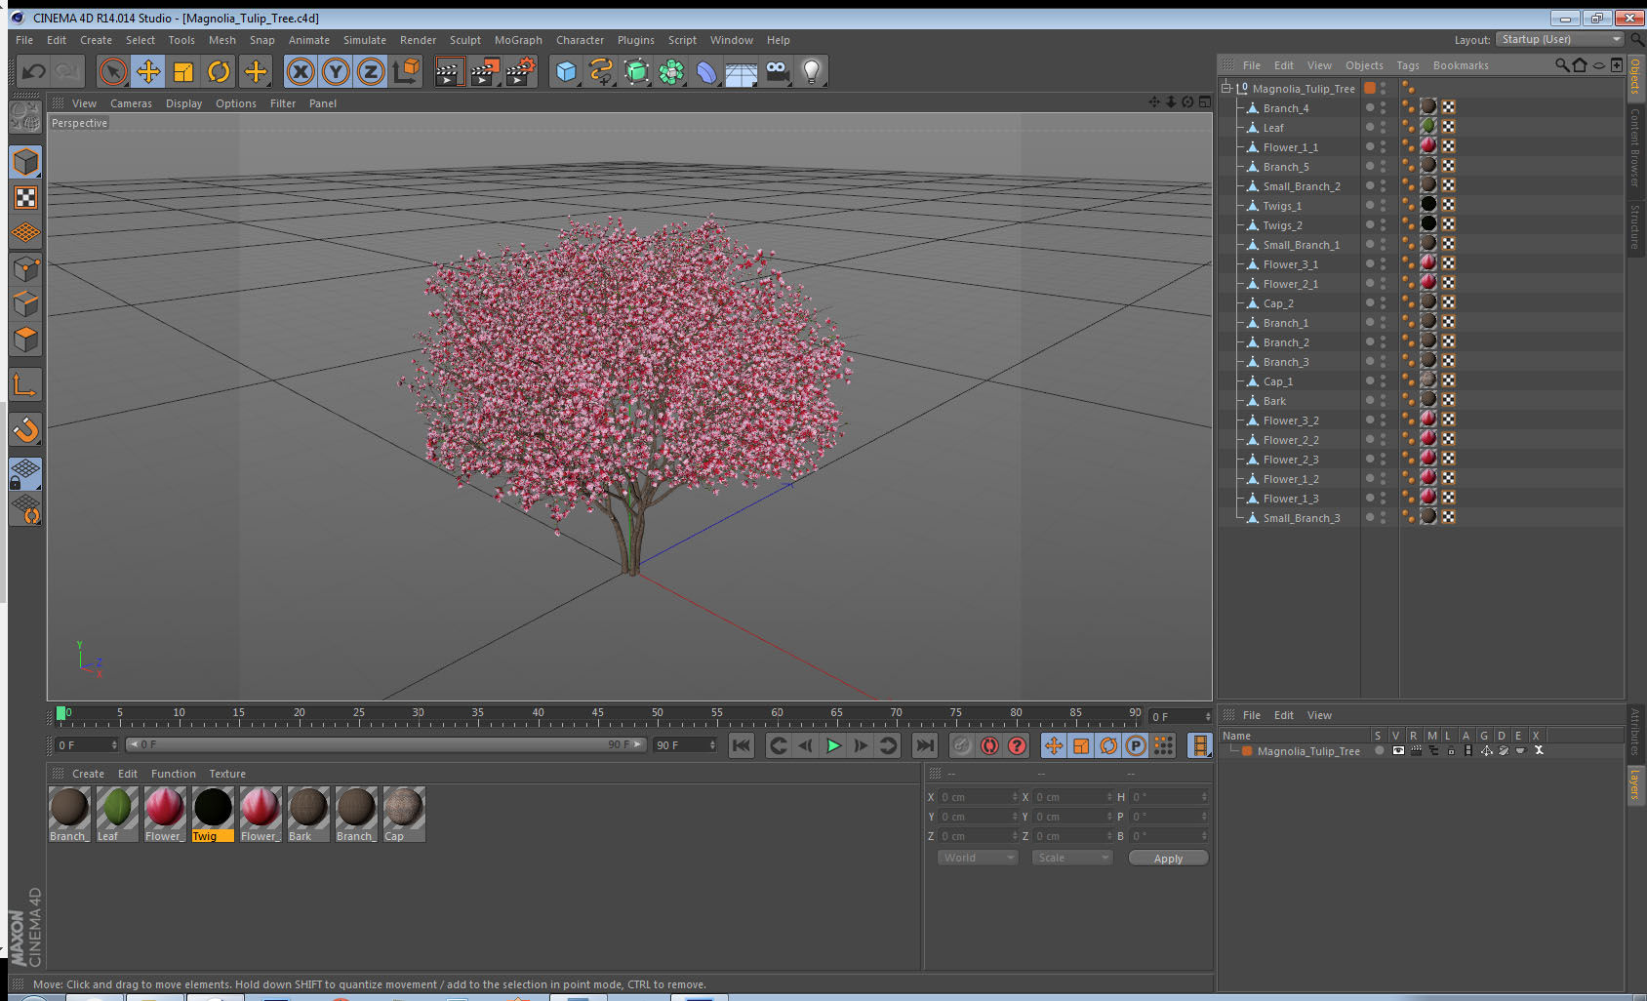This screenshot has width=1647, height=1001.
Task: Open Edit Render Settings icon
Action: [x=521, y=71]
